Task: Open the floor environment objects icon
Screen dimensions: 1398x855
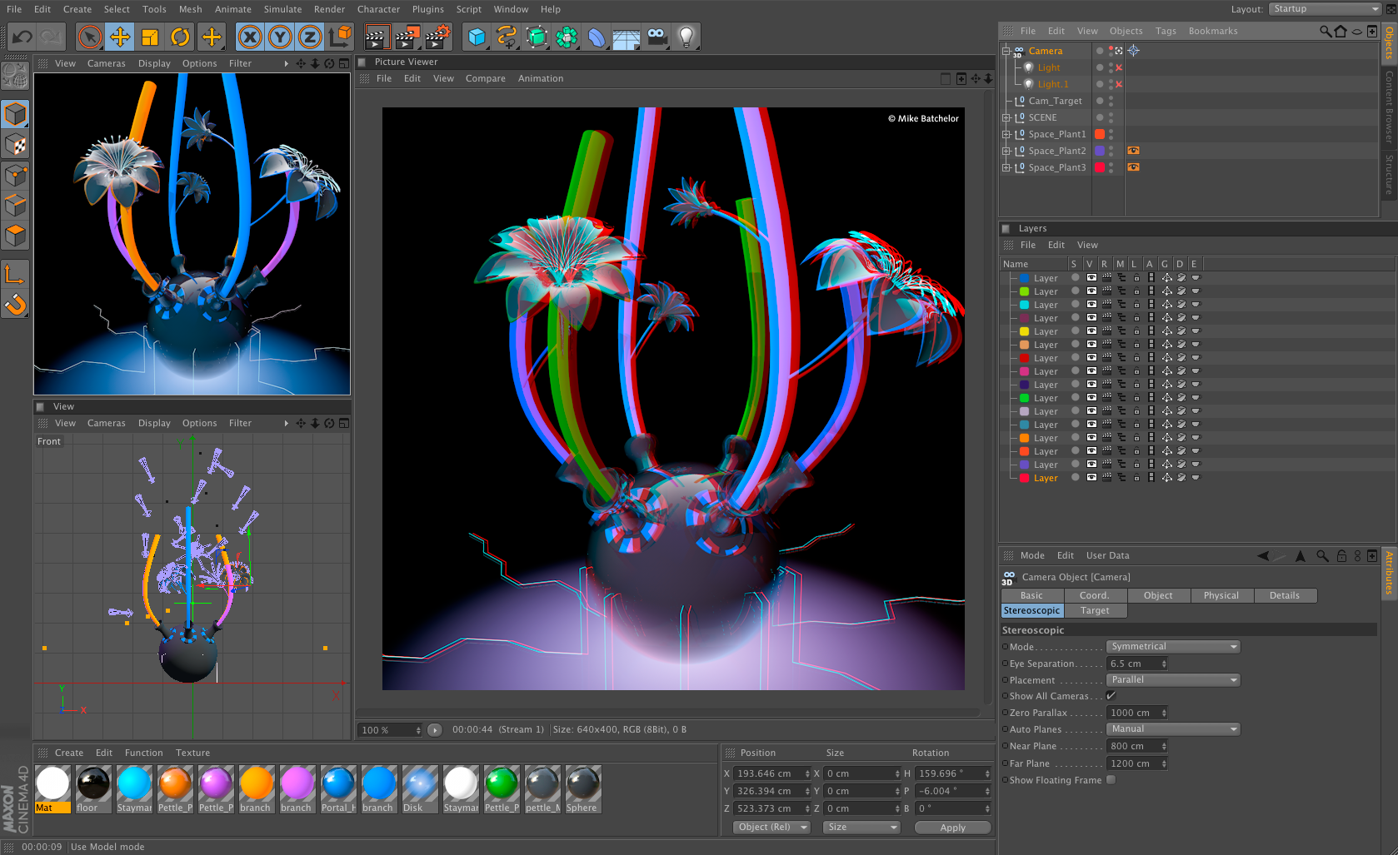Action: tap(627, 37)
